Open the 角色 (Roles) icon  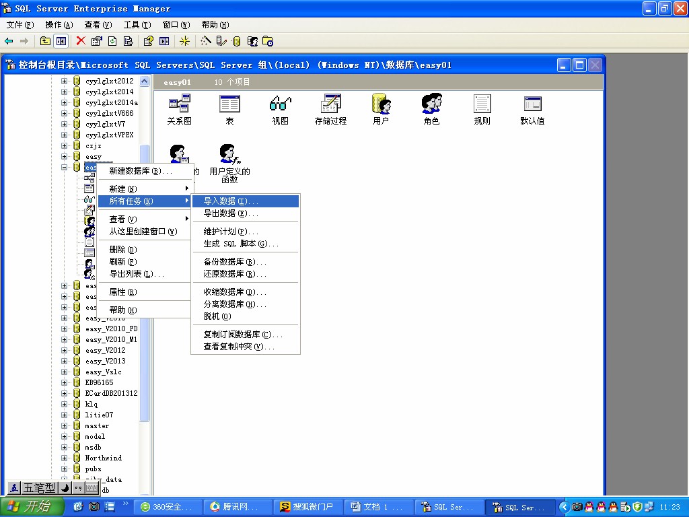[431, 104]
